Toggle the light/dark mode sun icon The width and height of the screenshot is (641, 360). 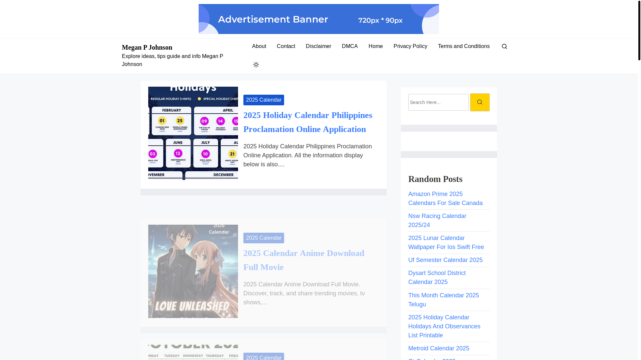coord(256,65)
